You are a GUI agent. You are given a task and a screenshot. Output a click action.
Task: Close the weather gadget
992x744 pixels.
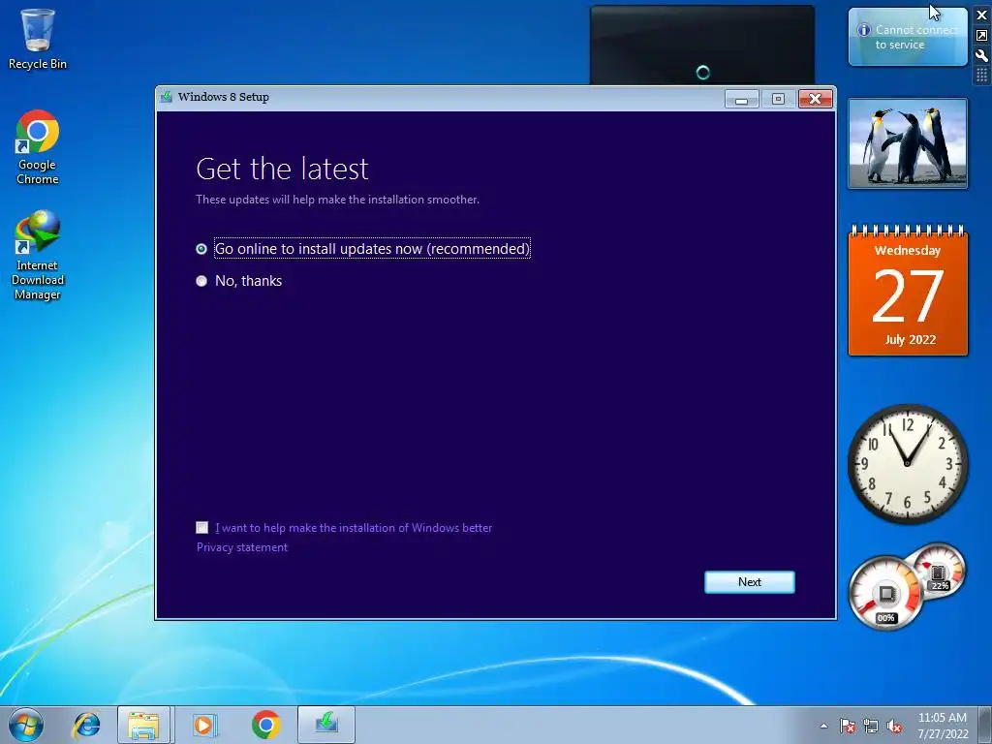click(x=982, y=15)
